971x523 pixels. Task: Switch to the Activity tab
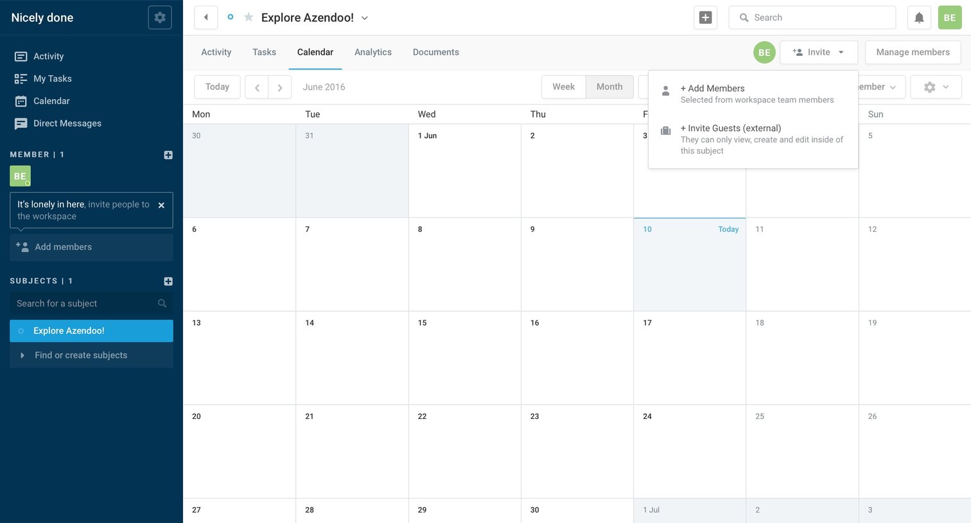[x=216, y=52]
